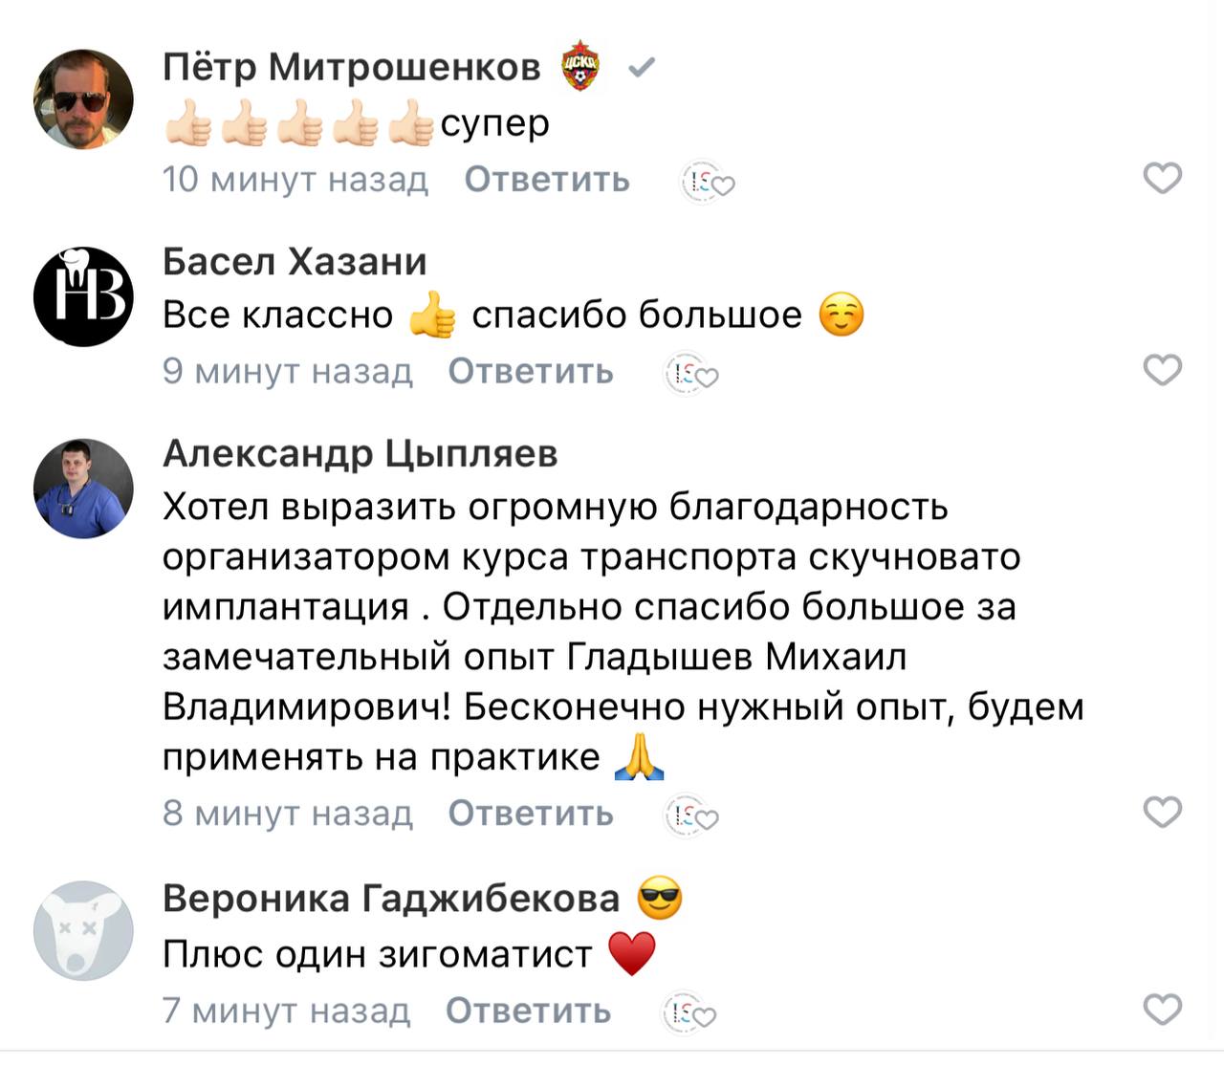Click the author name Басел Хазани
Viewport: 1224px width, 1065px height.
(x=295, y=261)
